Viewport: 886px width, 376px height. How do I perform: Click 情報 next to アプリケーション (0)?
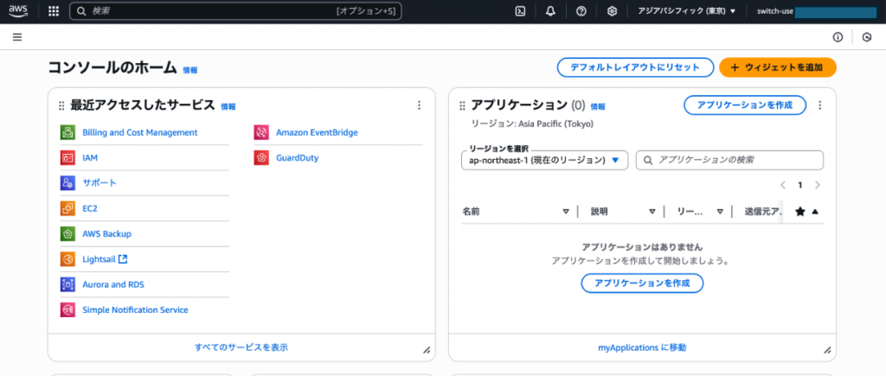[598, 106]
